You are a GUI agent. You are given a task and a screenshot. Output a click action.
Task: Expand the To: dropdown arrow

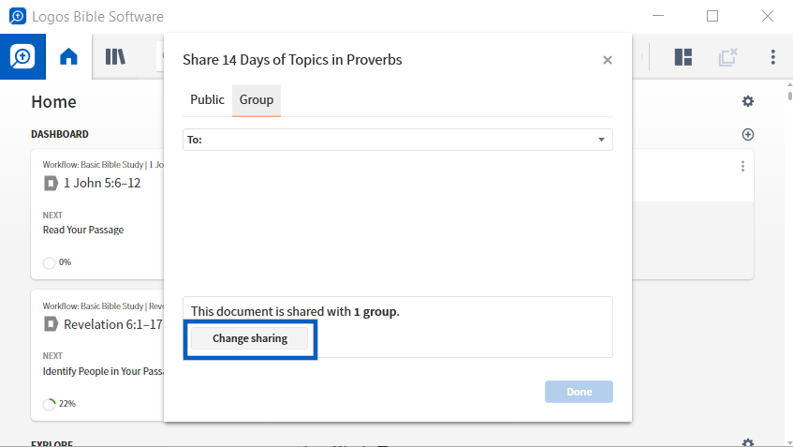601,140
